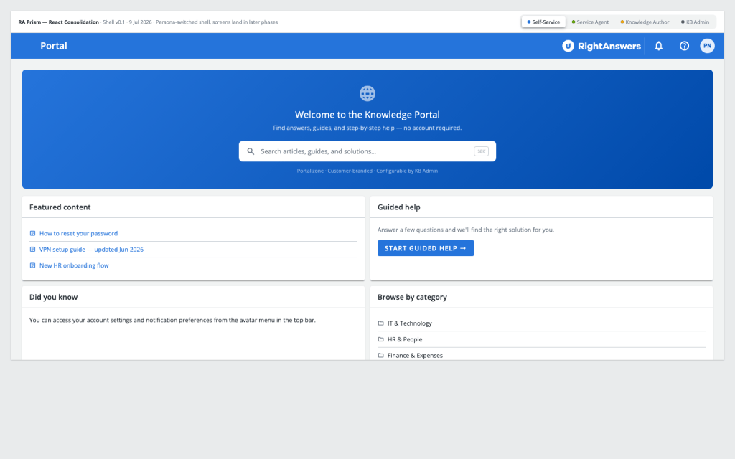Open the PN avatar menu
The image size is (735, 459).
(707, 46)
